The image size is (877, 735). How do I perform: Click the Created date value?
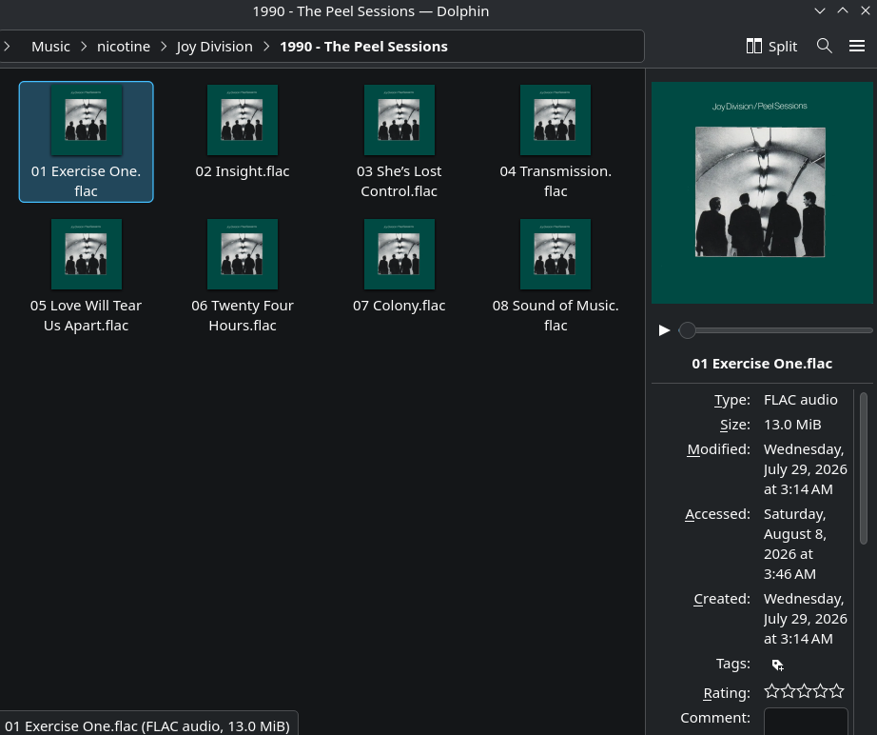[806, 619]
